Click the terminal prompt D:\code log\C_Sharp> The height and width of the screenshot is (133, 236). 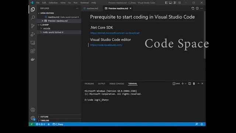coord(97,100)
